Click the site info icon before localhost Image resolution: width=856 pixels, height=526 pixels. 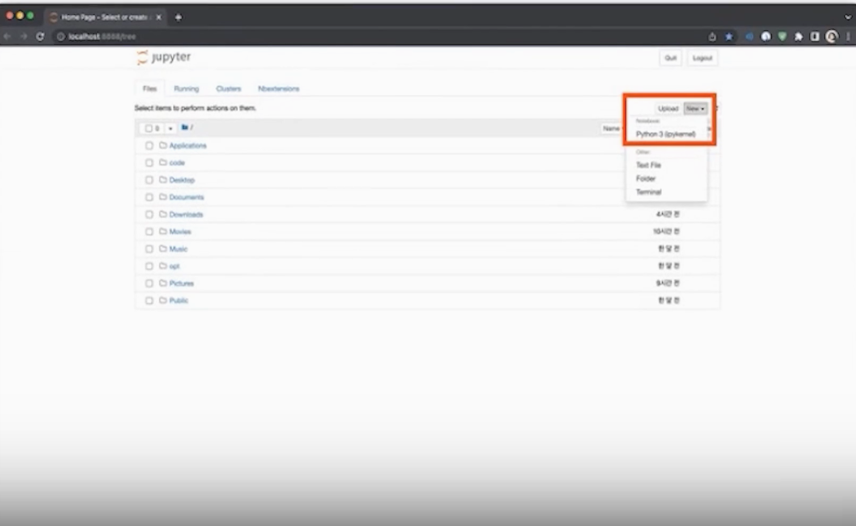point(60,36)
